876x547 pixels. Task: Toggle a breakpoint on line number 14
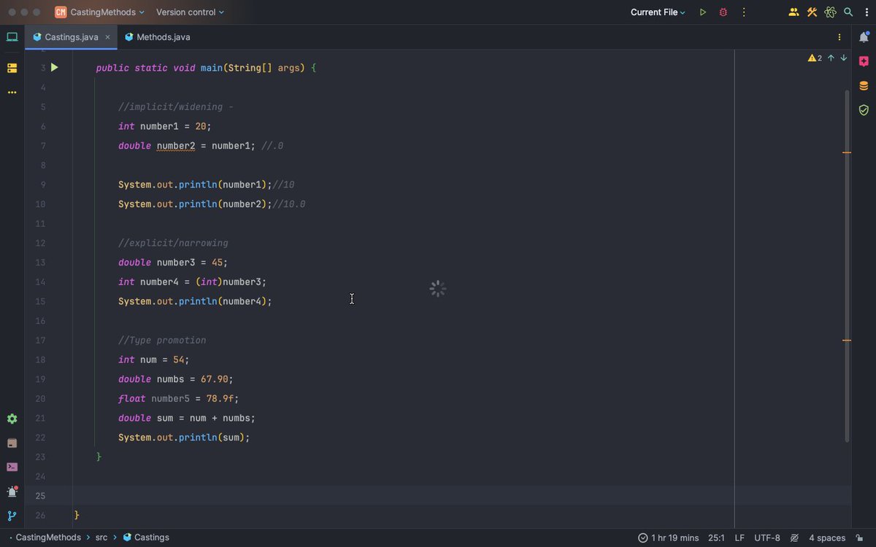(40, 282)
